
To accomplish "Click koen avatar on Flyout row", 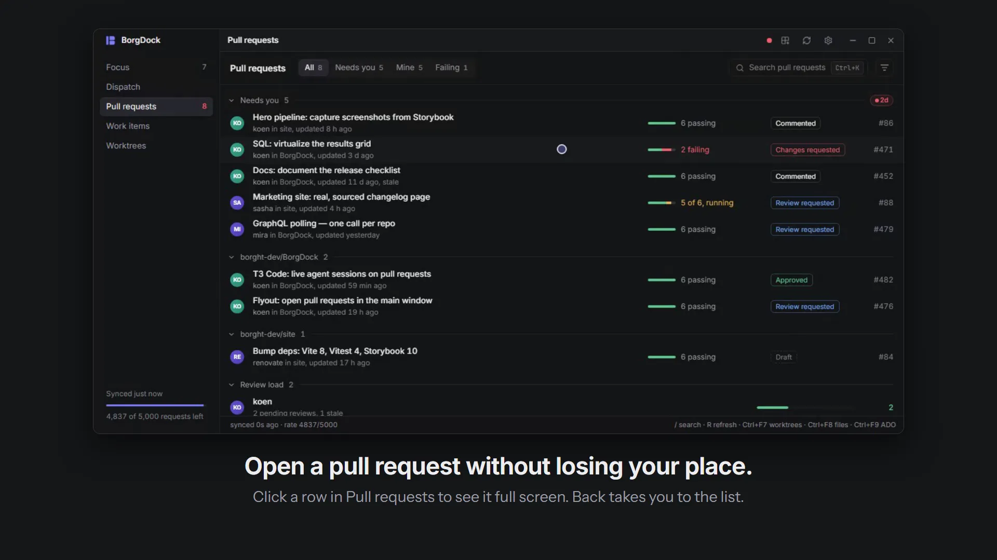I will point(237,306).
